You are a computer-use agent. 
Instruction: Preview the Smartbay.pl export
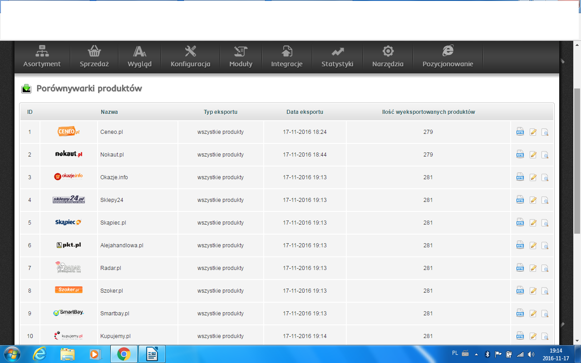coord(545,314)
